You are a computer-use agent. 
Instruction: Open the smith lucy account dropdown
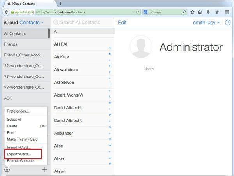(x=206, y=23)
